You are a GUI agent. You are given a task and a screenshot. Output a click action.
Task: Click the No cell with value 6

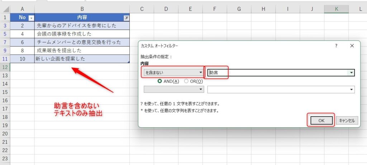22,42
